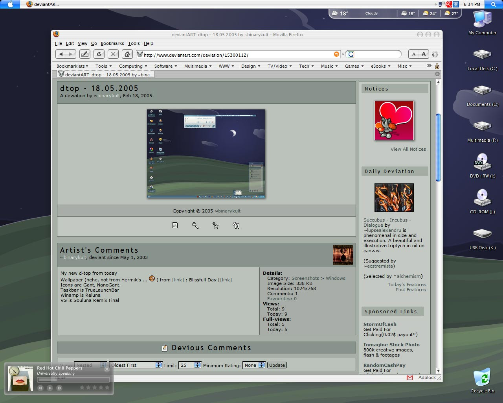Open the Past Features link
This screenshot has width=503, height=403.
411,290
